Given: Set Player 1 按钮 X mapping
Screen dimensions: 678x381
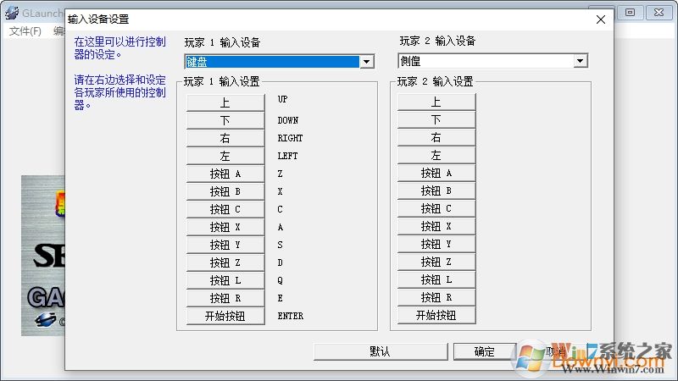Looking at the screenshot, I should pos(225,227).
